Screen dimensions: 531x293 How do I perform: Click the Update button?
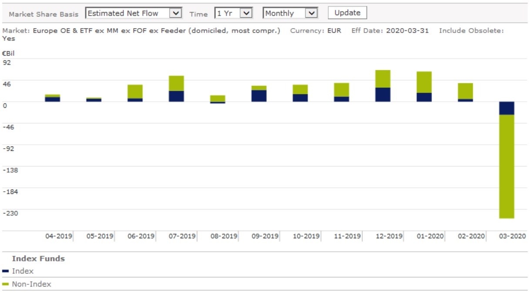tap(347, 13)
